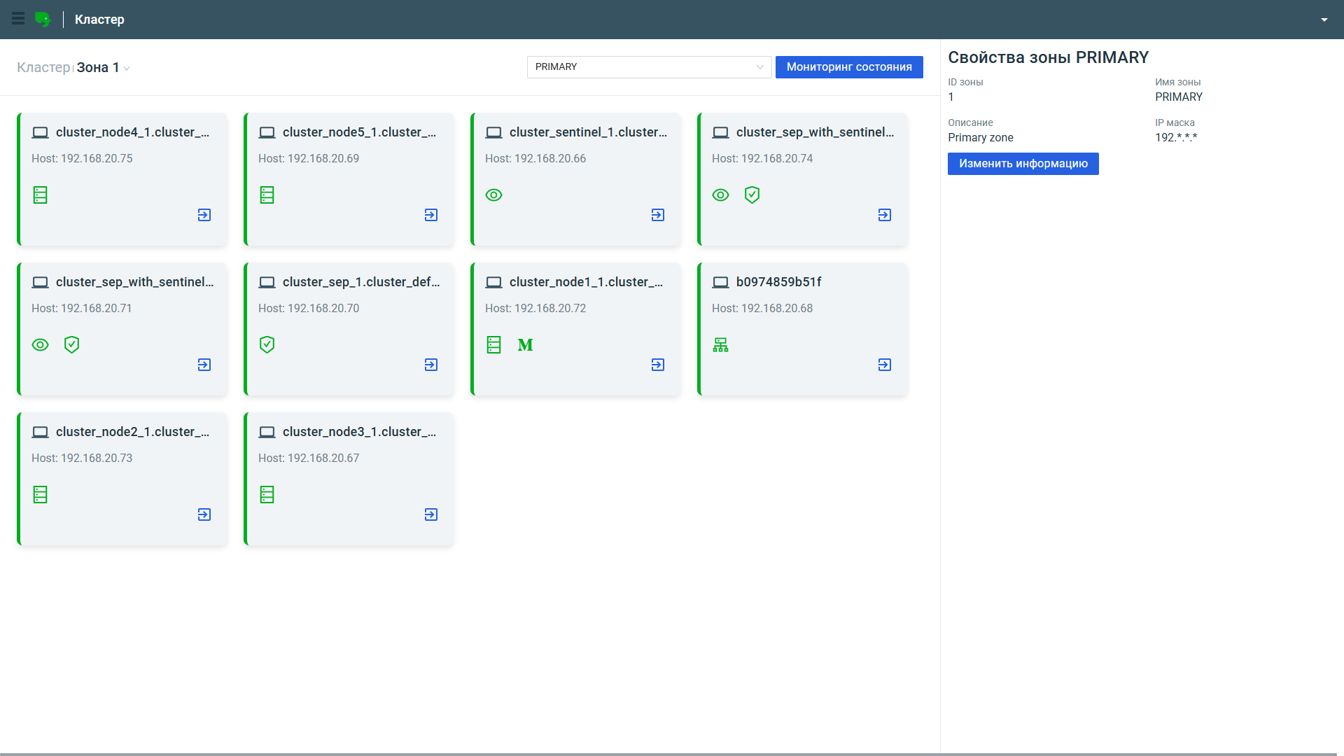Open cluster_node3_1 node via arrow icon
The height and width of the screenshot is (756, 1344).
(x=431, y=514)
